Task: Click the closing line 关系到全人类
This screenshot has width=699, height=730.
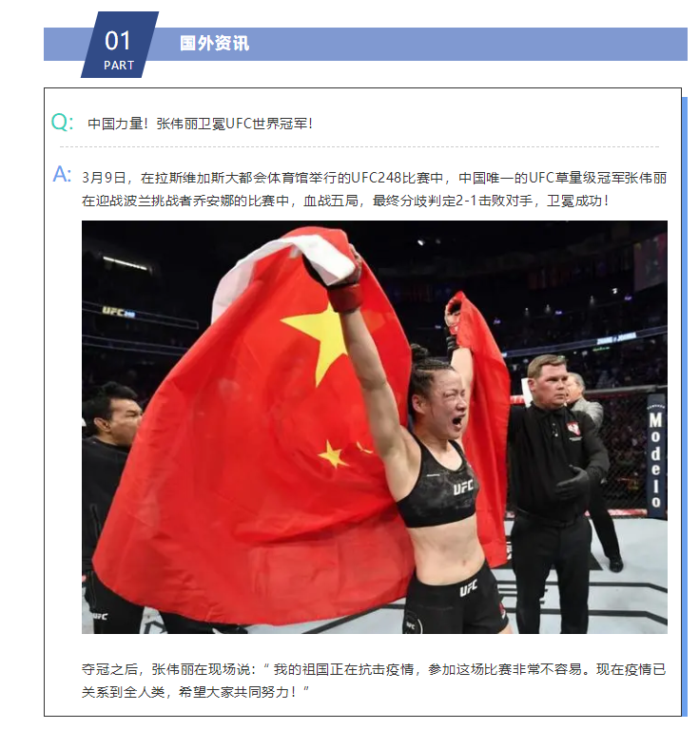Action: tap(195, 692)
